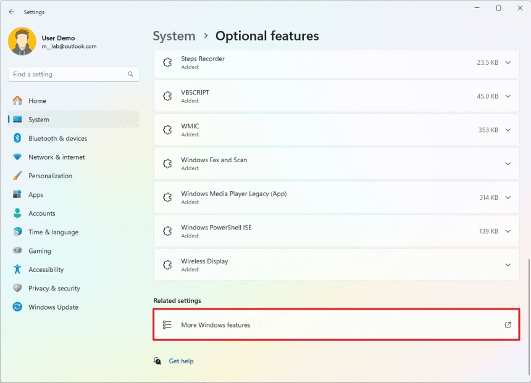The width and height of the screenshot is (531, 383).
Task: Open Accessibility settings
Action: pos(73,270)
